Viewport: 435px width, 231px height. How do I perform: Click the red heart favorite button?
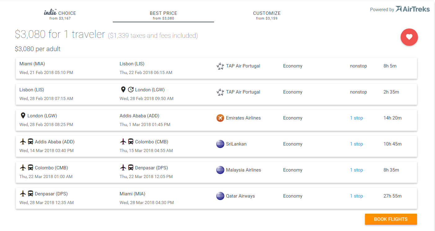pyautogui.click(x=409, y=37)
